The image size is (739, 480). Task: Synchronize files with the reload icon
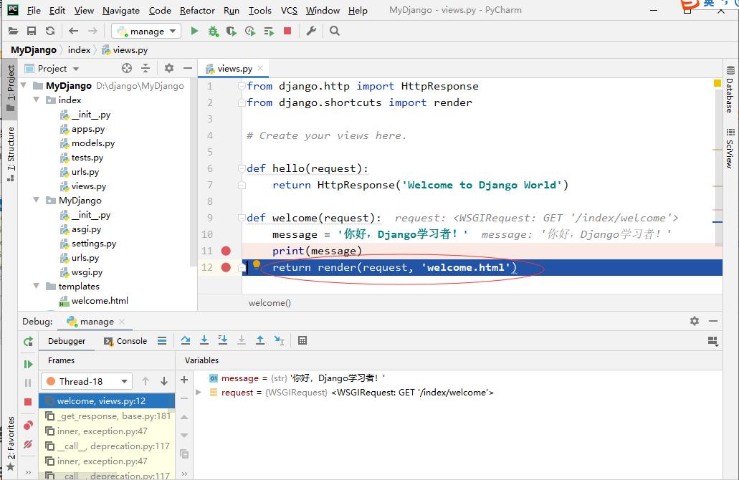coord(50,31)
